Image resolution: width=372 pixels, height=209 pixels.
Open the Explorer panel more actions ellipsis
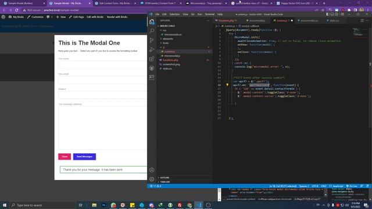208,21
